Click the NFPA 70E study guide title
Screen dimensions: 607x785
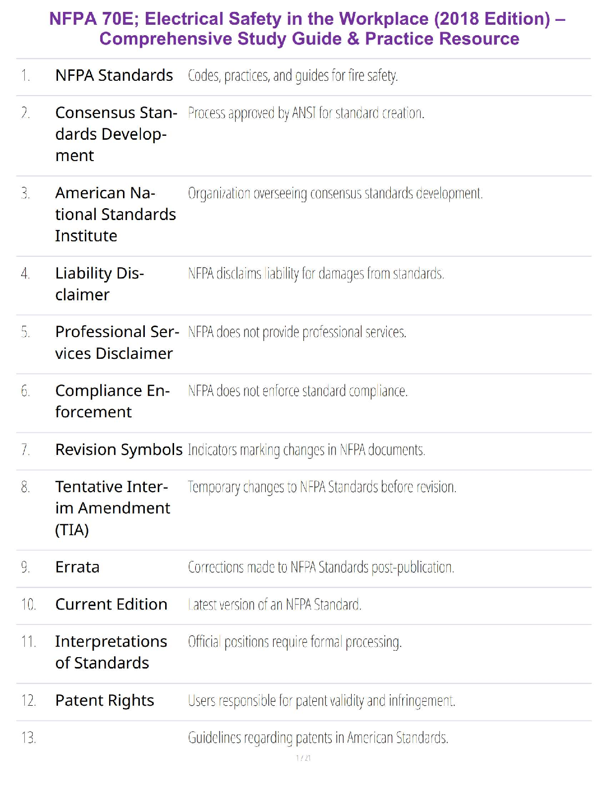pyautogui.click(x=307, y=29)
